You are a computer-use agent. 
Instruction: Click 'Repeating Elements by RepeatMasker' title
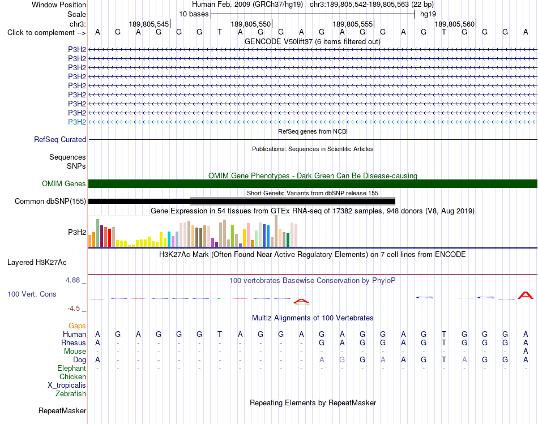pos(313,402)
